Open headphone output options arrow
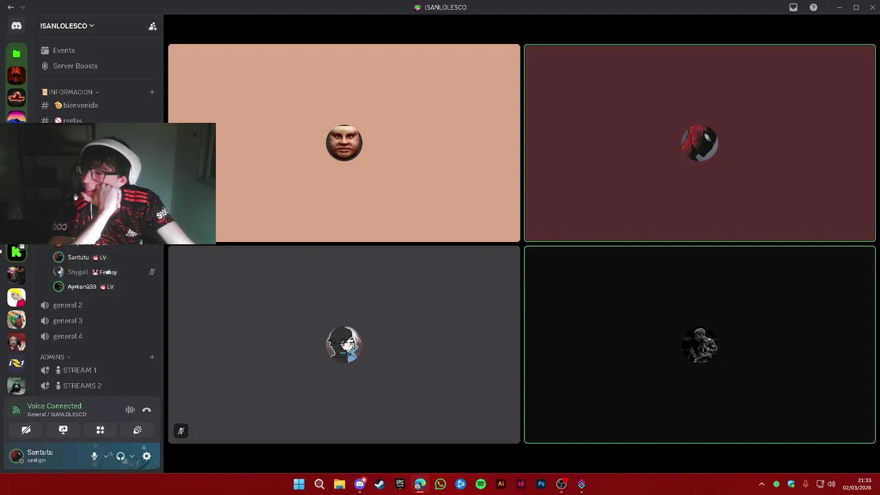This screenshot has height=495, width=880. 132,456
